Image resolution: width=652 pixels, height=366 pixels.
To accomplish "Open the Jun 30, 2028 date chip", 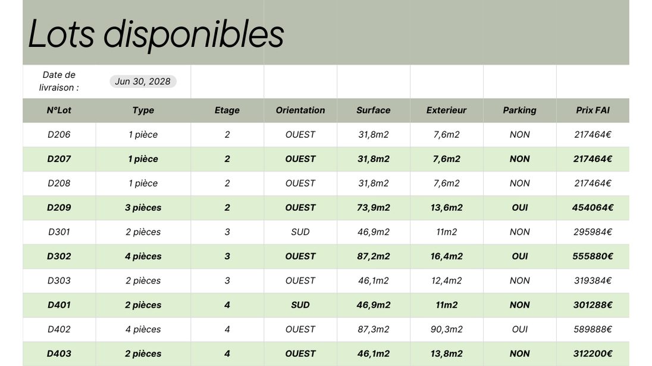I will tap(143, 81).
